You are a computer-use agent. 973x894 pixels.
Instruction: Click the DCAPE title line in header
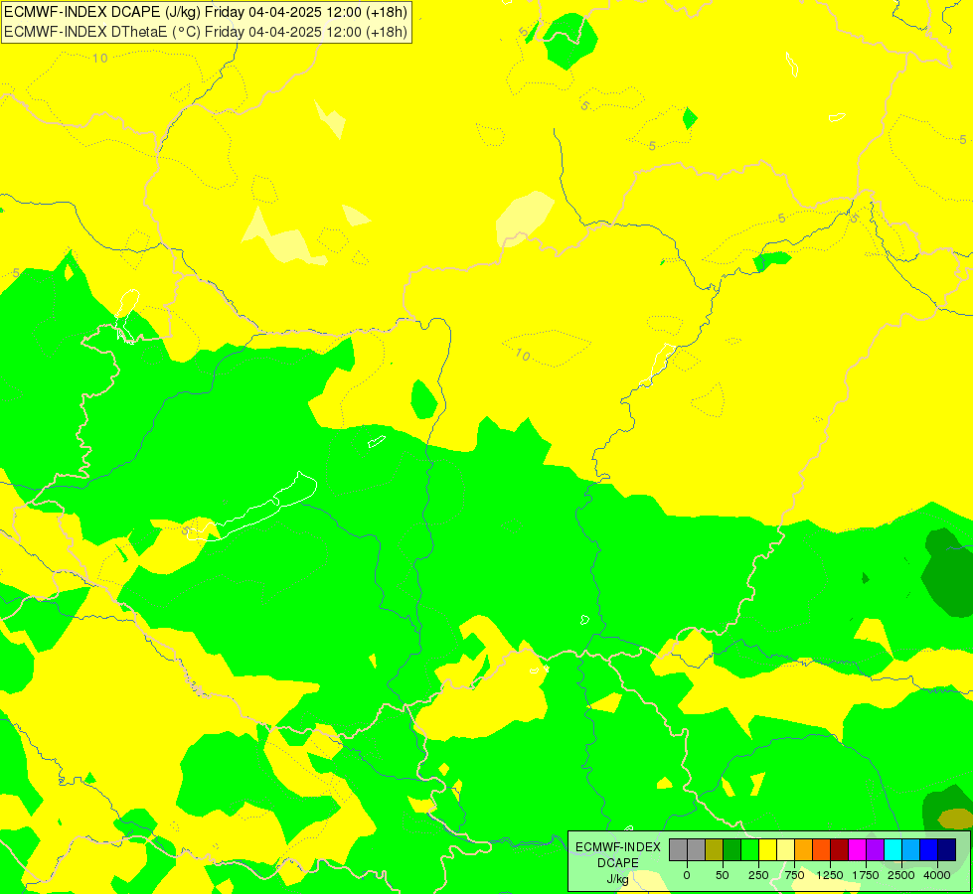(206, 12)
